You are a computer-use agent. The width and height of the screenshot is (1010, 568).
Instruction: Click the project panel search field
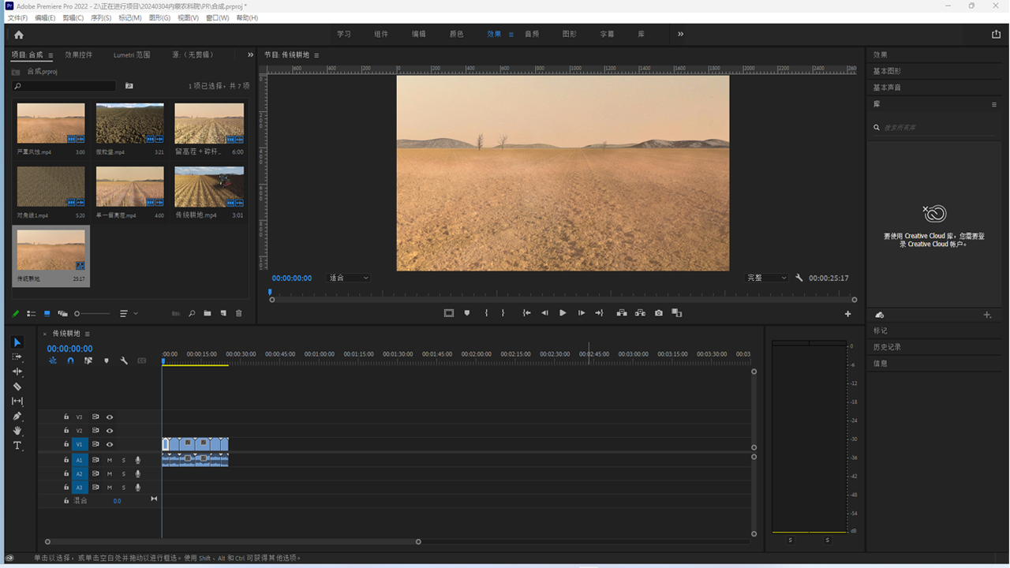coord(64,86)
